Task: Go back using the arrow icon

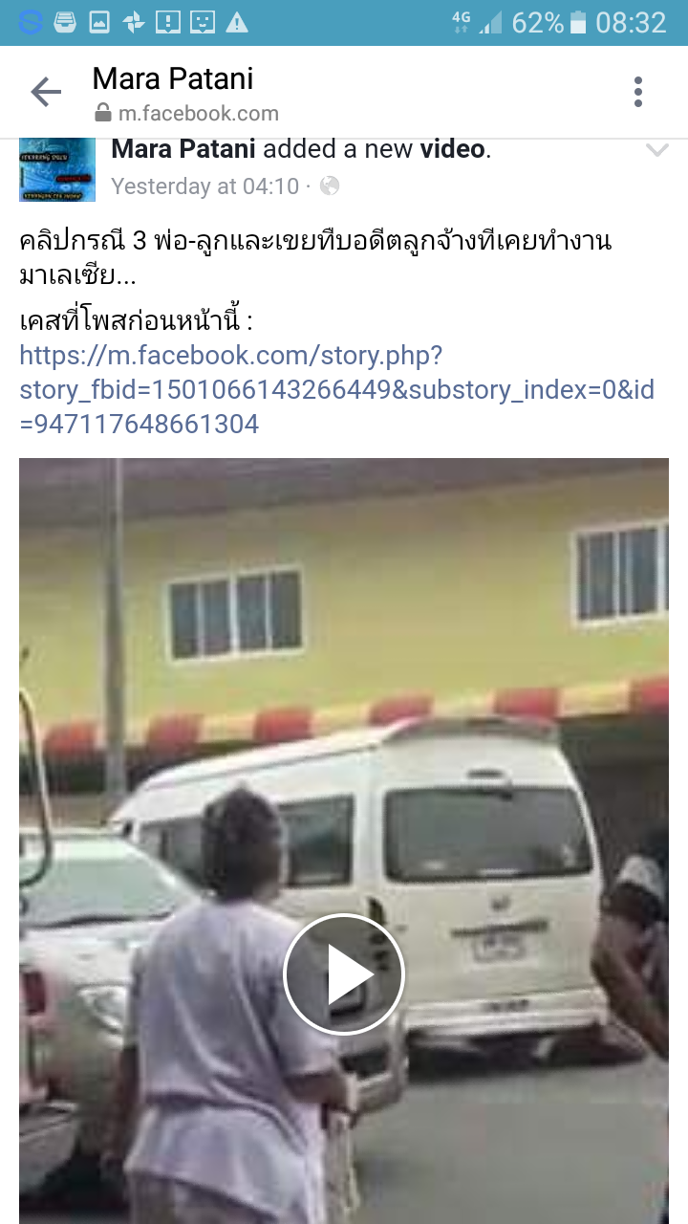Action: (x=45, y=92)
